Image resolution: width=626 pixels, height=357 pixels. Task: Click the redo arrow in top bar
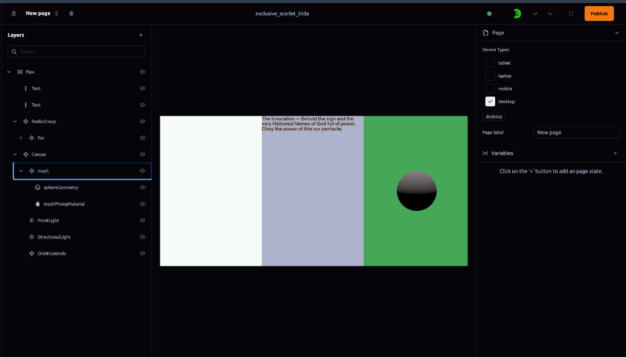click(x=550, y=13)
